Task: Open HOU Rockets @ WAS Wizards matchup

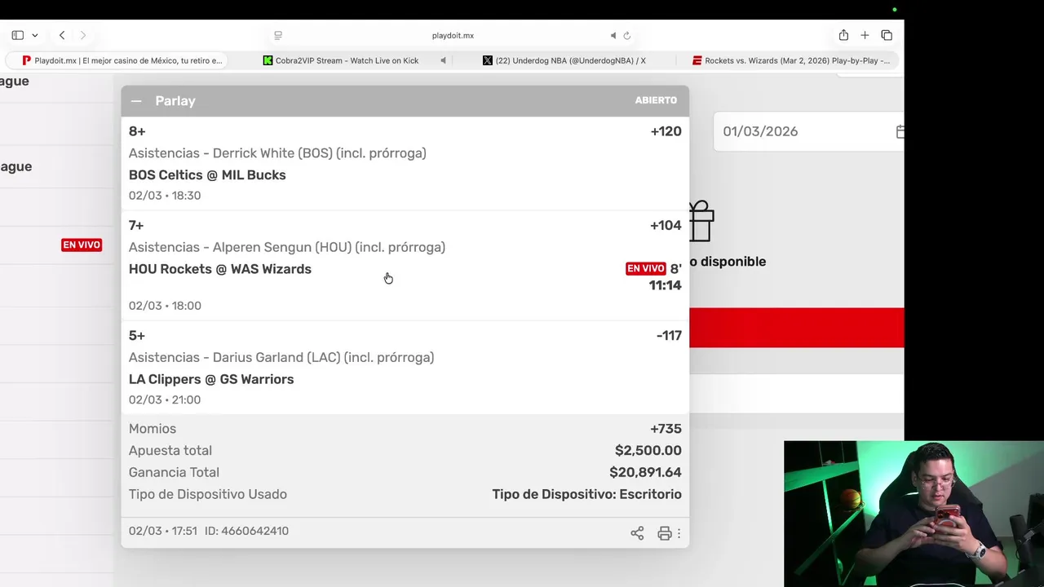Action: point(220,269)
